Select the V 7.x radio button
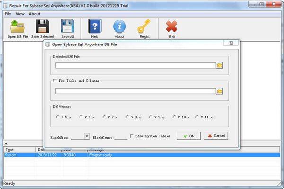284x189 pixels. (x=104, y=117)
